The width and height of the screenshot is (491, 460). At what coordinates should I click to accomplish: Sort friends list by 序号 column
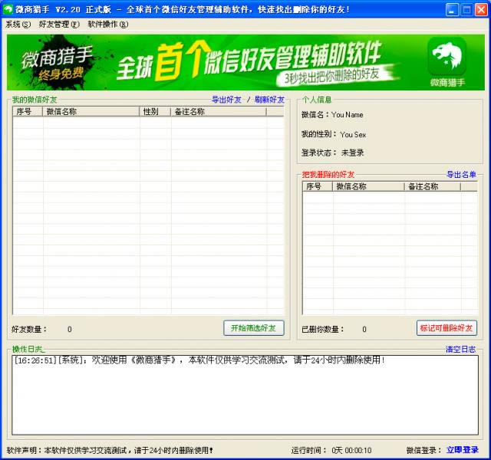28,112
